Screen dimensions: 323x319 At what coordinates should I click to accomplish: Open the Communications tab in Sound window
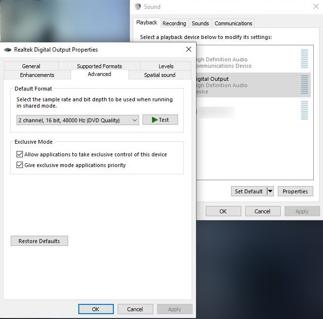click(233, 23)
